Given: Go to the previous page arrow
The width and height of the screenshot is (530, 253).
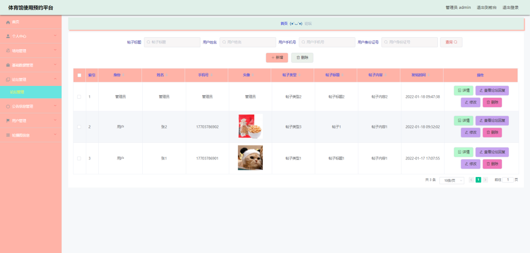Looking at the screenshot, I should [x=471, y=180].
